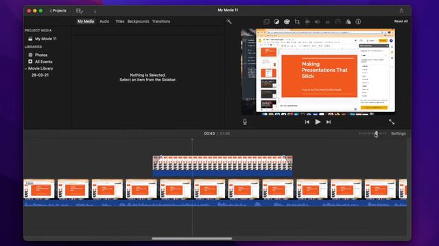This screenshot has width=439, height=246.
Task: Click the timeline horizontal scrollbar
Action: [192, 238]
